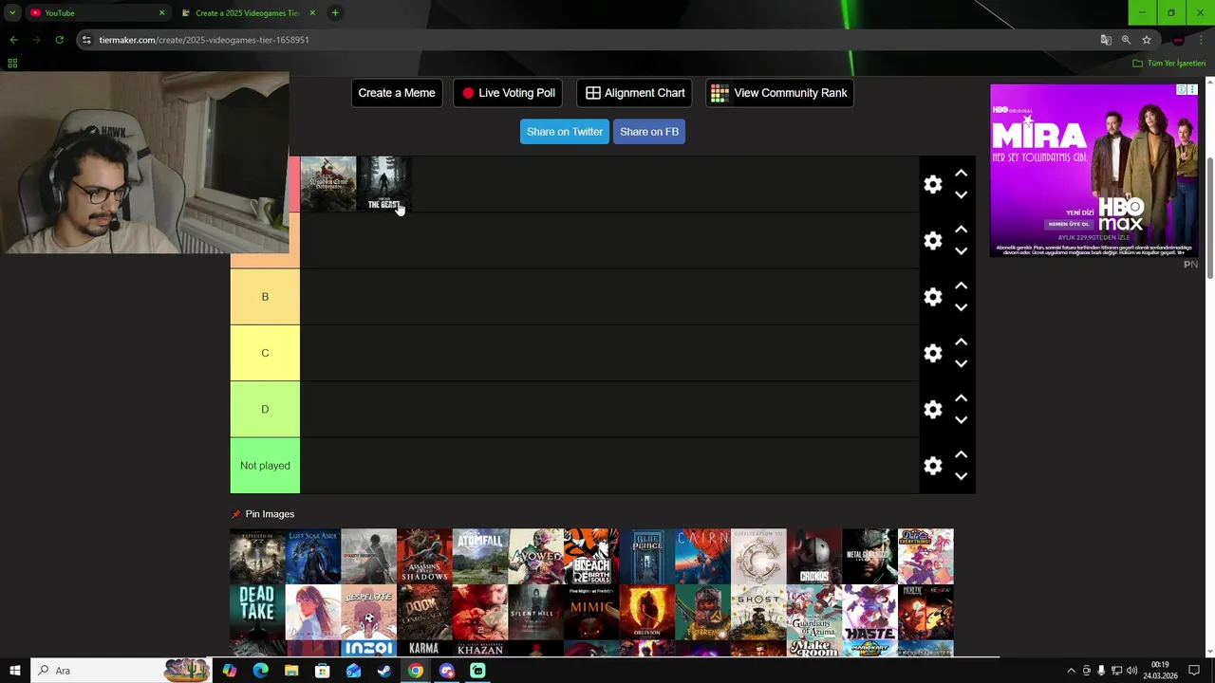1215x683 pixels.
Task: Open settings gear for the Not played row
Action: 933,466
